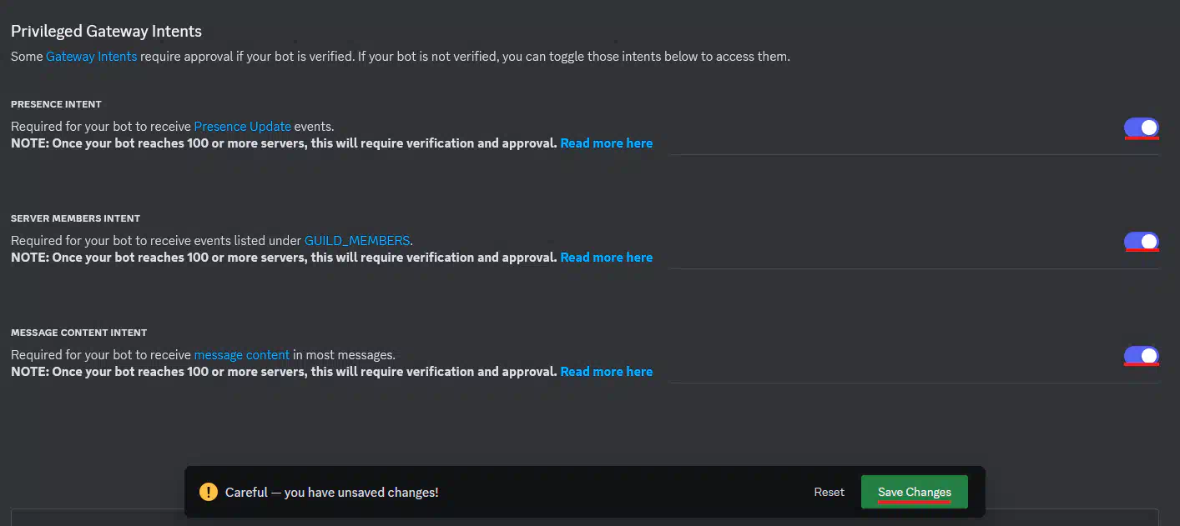The width and height of the screenshot is (1180, 526).
Task: Click the yellow warning icon in unsaved changes bar
Action: [x=209, y=492]
